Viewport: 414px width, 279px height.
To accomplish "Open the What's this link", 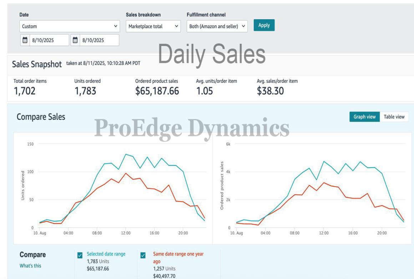I will 30,266.
